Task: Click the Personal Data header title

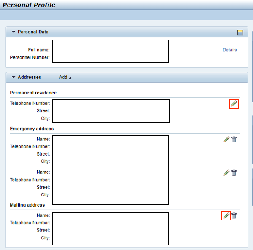Action: [33, 32]
